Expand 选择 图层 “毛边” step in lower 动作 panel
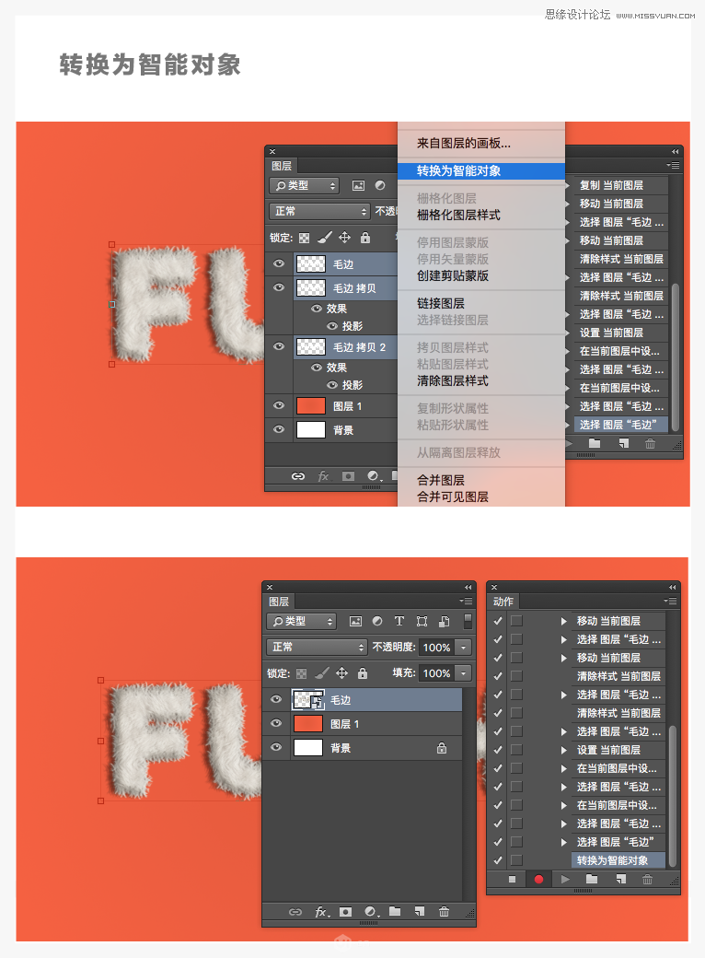 pyautogui.click(x=564, y=842)
